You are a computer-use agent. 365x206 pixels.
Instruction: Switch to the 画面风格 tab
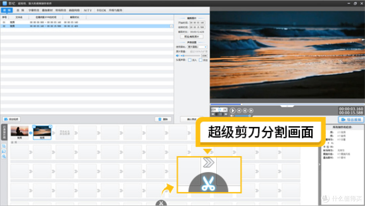pyautogui.click(x=74, y=10)
